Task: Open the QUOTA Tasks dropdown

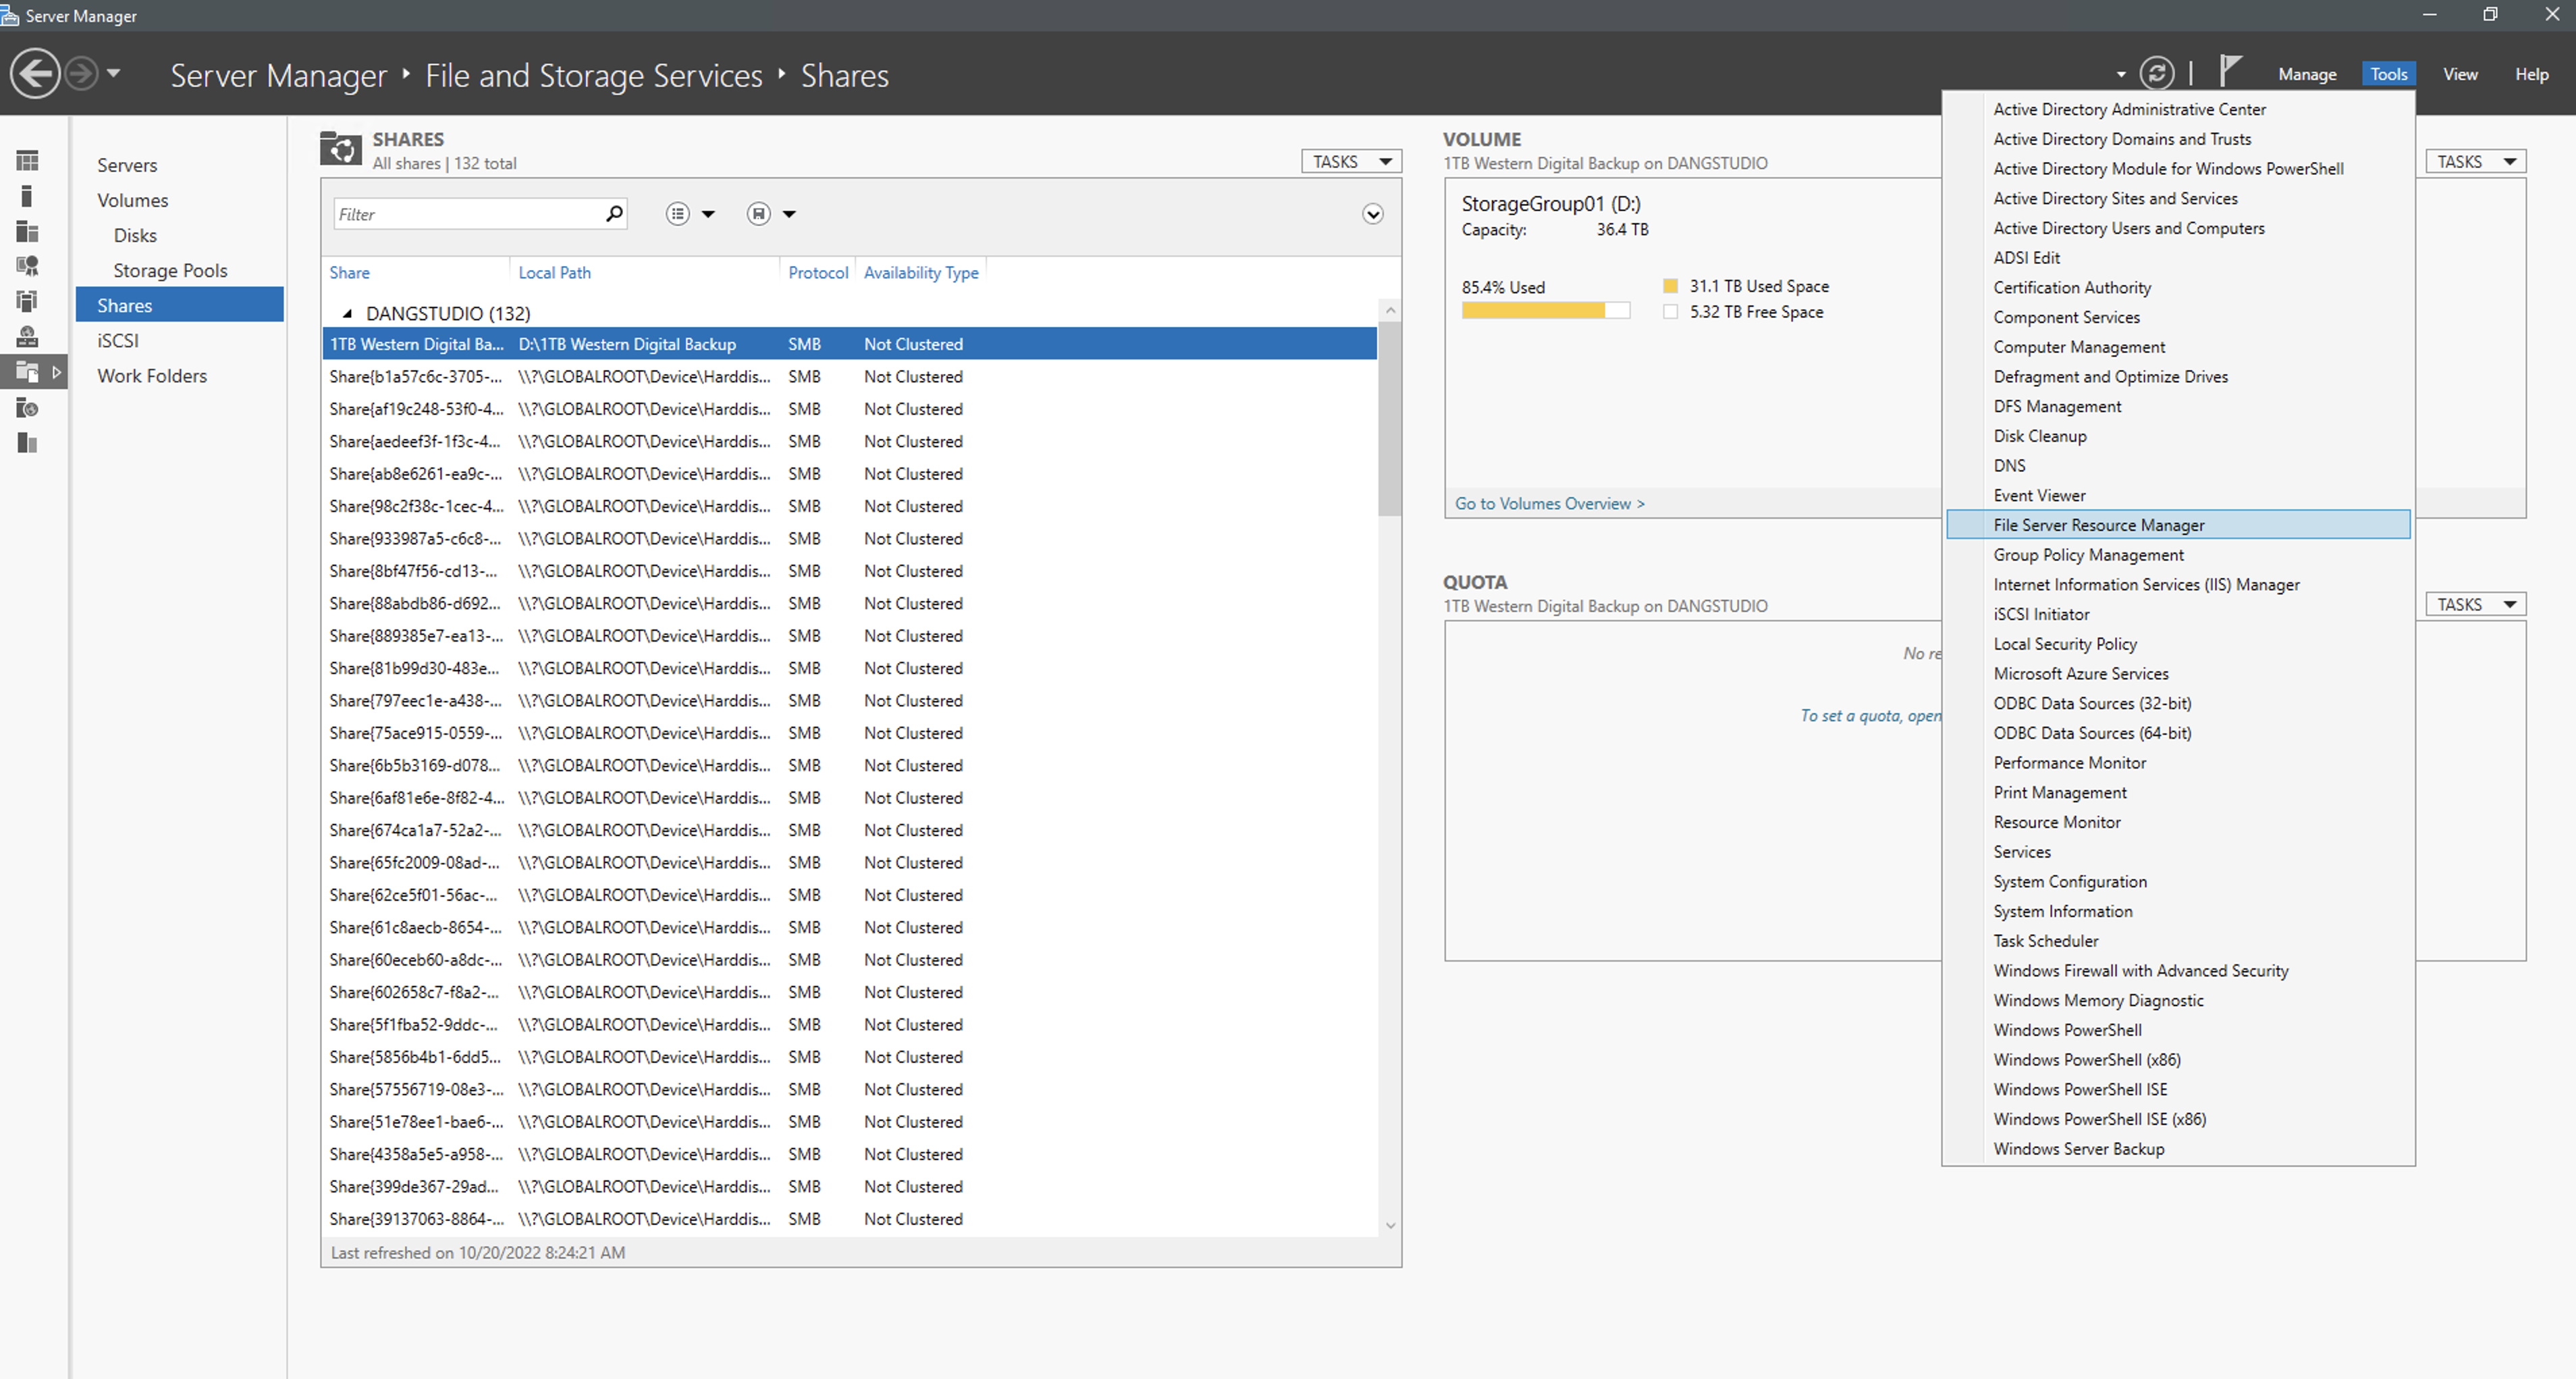Action: (2475, 604)
